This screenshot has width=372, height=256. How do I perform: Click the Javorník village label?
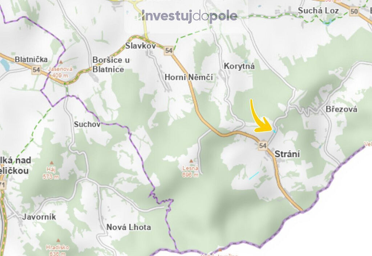[39, 217]
